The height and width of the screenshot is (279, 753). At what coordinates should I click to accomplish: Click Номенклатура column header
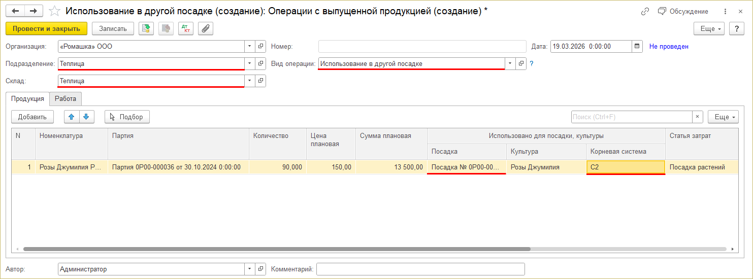pos(72,144)
